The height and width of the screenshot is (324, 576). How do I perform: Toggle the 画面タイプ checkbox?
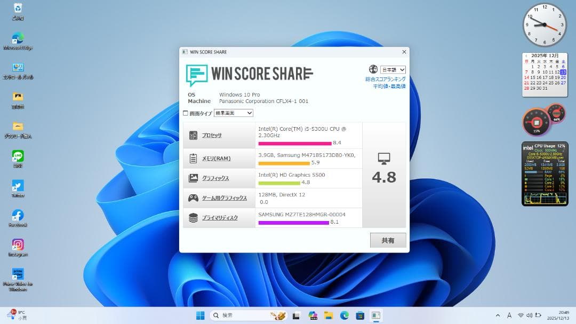coord(186,113)
